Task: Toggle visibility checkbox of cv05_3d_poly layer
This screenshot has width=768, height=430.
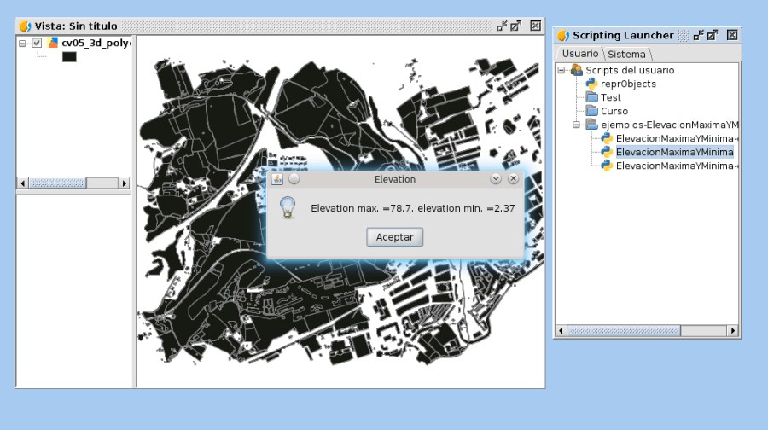Action: click(x=37, y=43)
